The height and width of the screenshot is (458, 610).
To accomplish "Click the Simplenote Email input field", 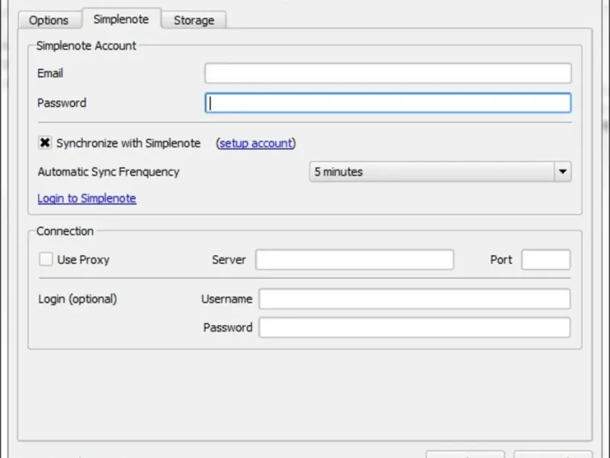I will pyautogui.click(x=388, y=73).
